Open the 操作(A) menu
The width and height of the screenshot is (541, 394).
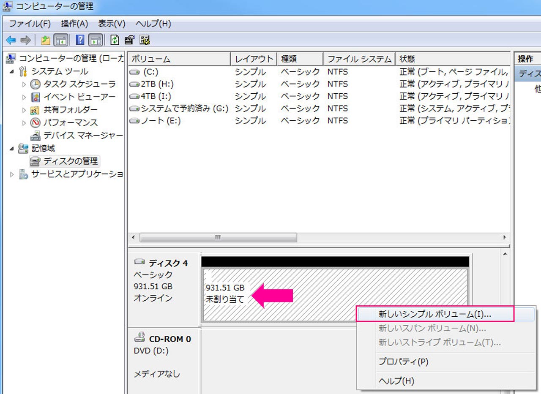74,24
